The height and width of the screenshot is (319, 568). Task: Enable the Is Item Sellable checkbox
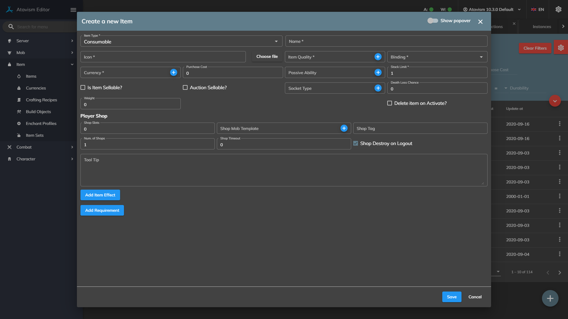pos(83,88)
